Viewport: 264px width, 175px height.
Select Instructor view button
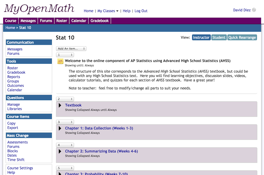[x=201, y=38]
